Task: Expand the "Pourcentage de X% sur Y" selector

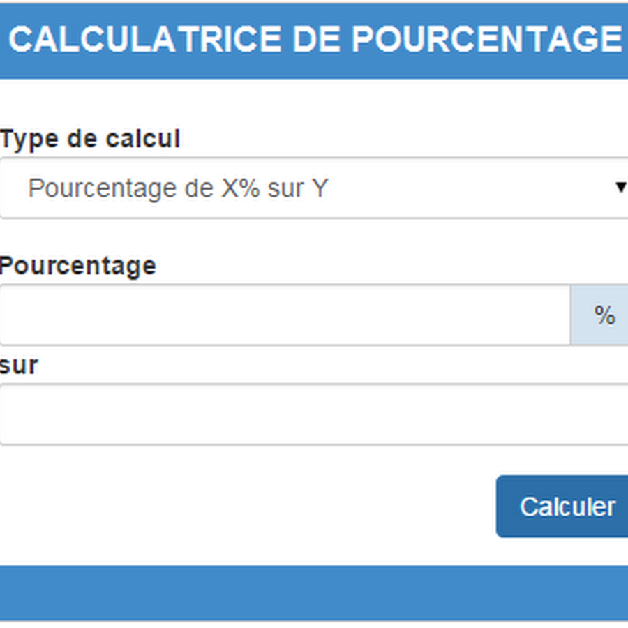Action: click(x=314, y=188)
